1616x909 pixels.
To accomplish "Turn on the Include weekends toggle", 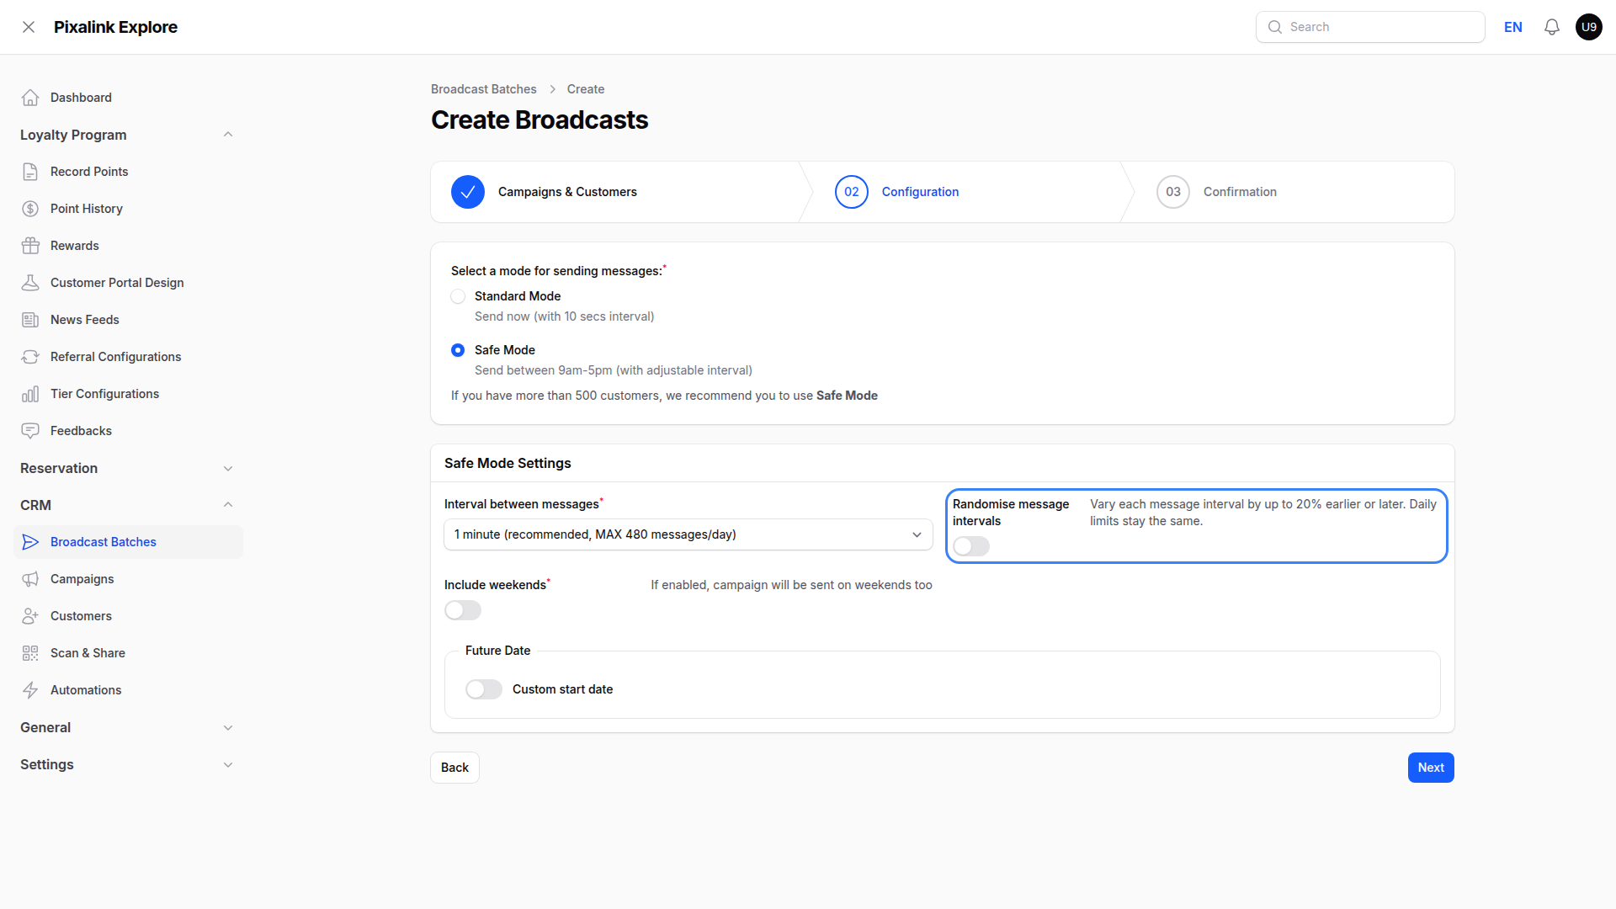I will point(463,610).
